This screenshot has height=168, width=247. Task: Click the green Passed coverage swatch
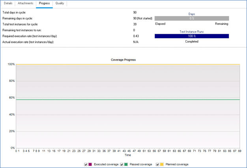[127, 164]
